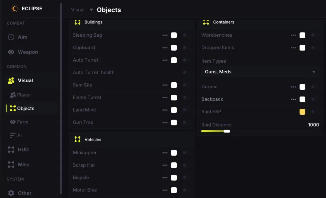Toggle the Workbenches checkbox
The width and height of the screenshot is (326, 198).
302,35
